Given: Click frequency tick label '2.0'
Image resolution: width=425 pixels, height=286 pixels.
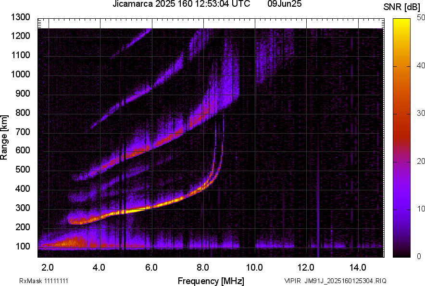Looking at the screenshot, I should 48,268.
